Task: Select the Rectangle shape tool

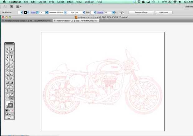Action: pos(12,60)
